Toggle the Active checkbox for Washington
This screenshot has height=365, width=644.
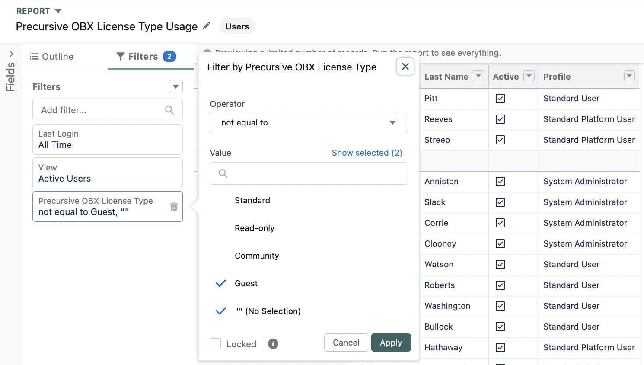coord(500,306)
